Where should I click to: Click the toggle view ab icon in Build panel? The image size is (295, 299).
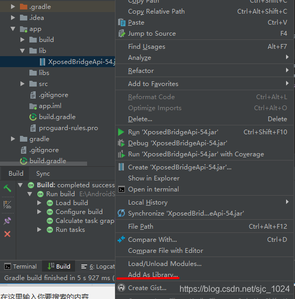pos(7,205)
